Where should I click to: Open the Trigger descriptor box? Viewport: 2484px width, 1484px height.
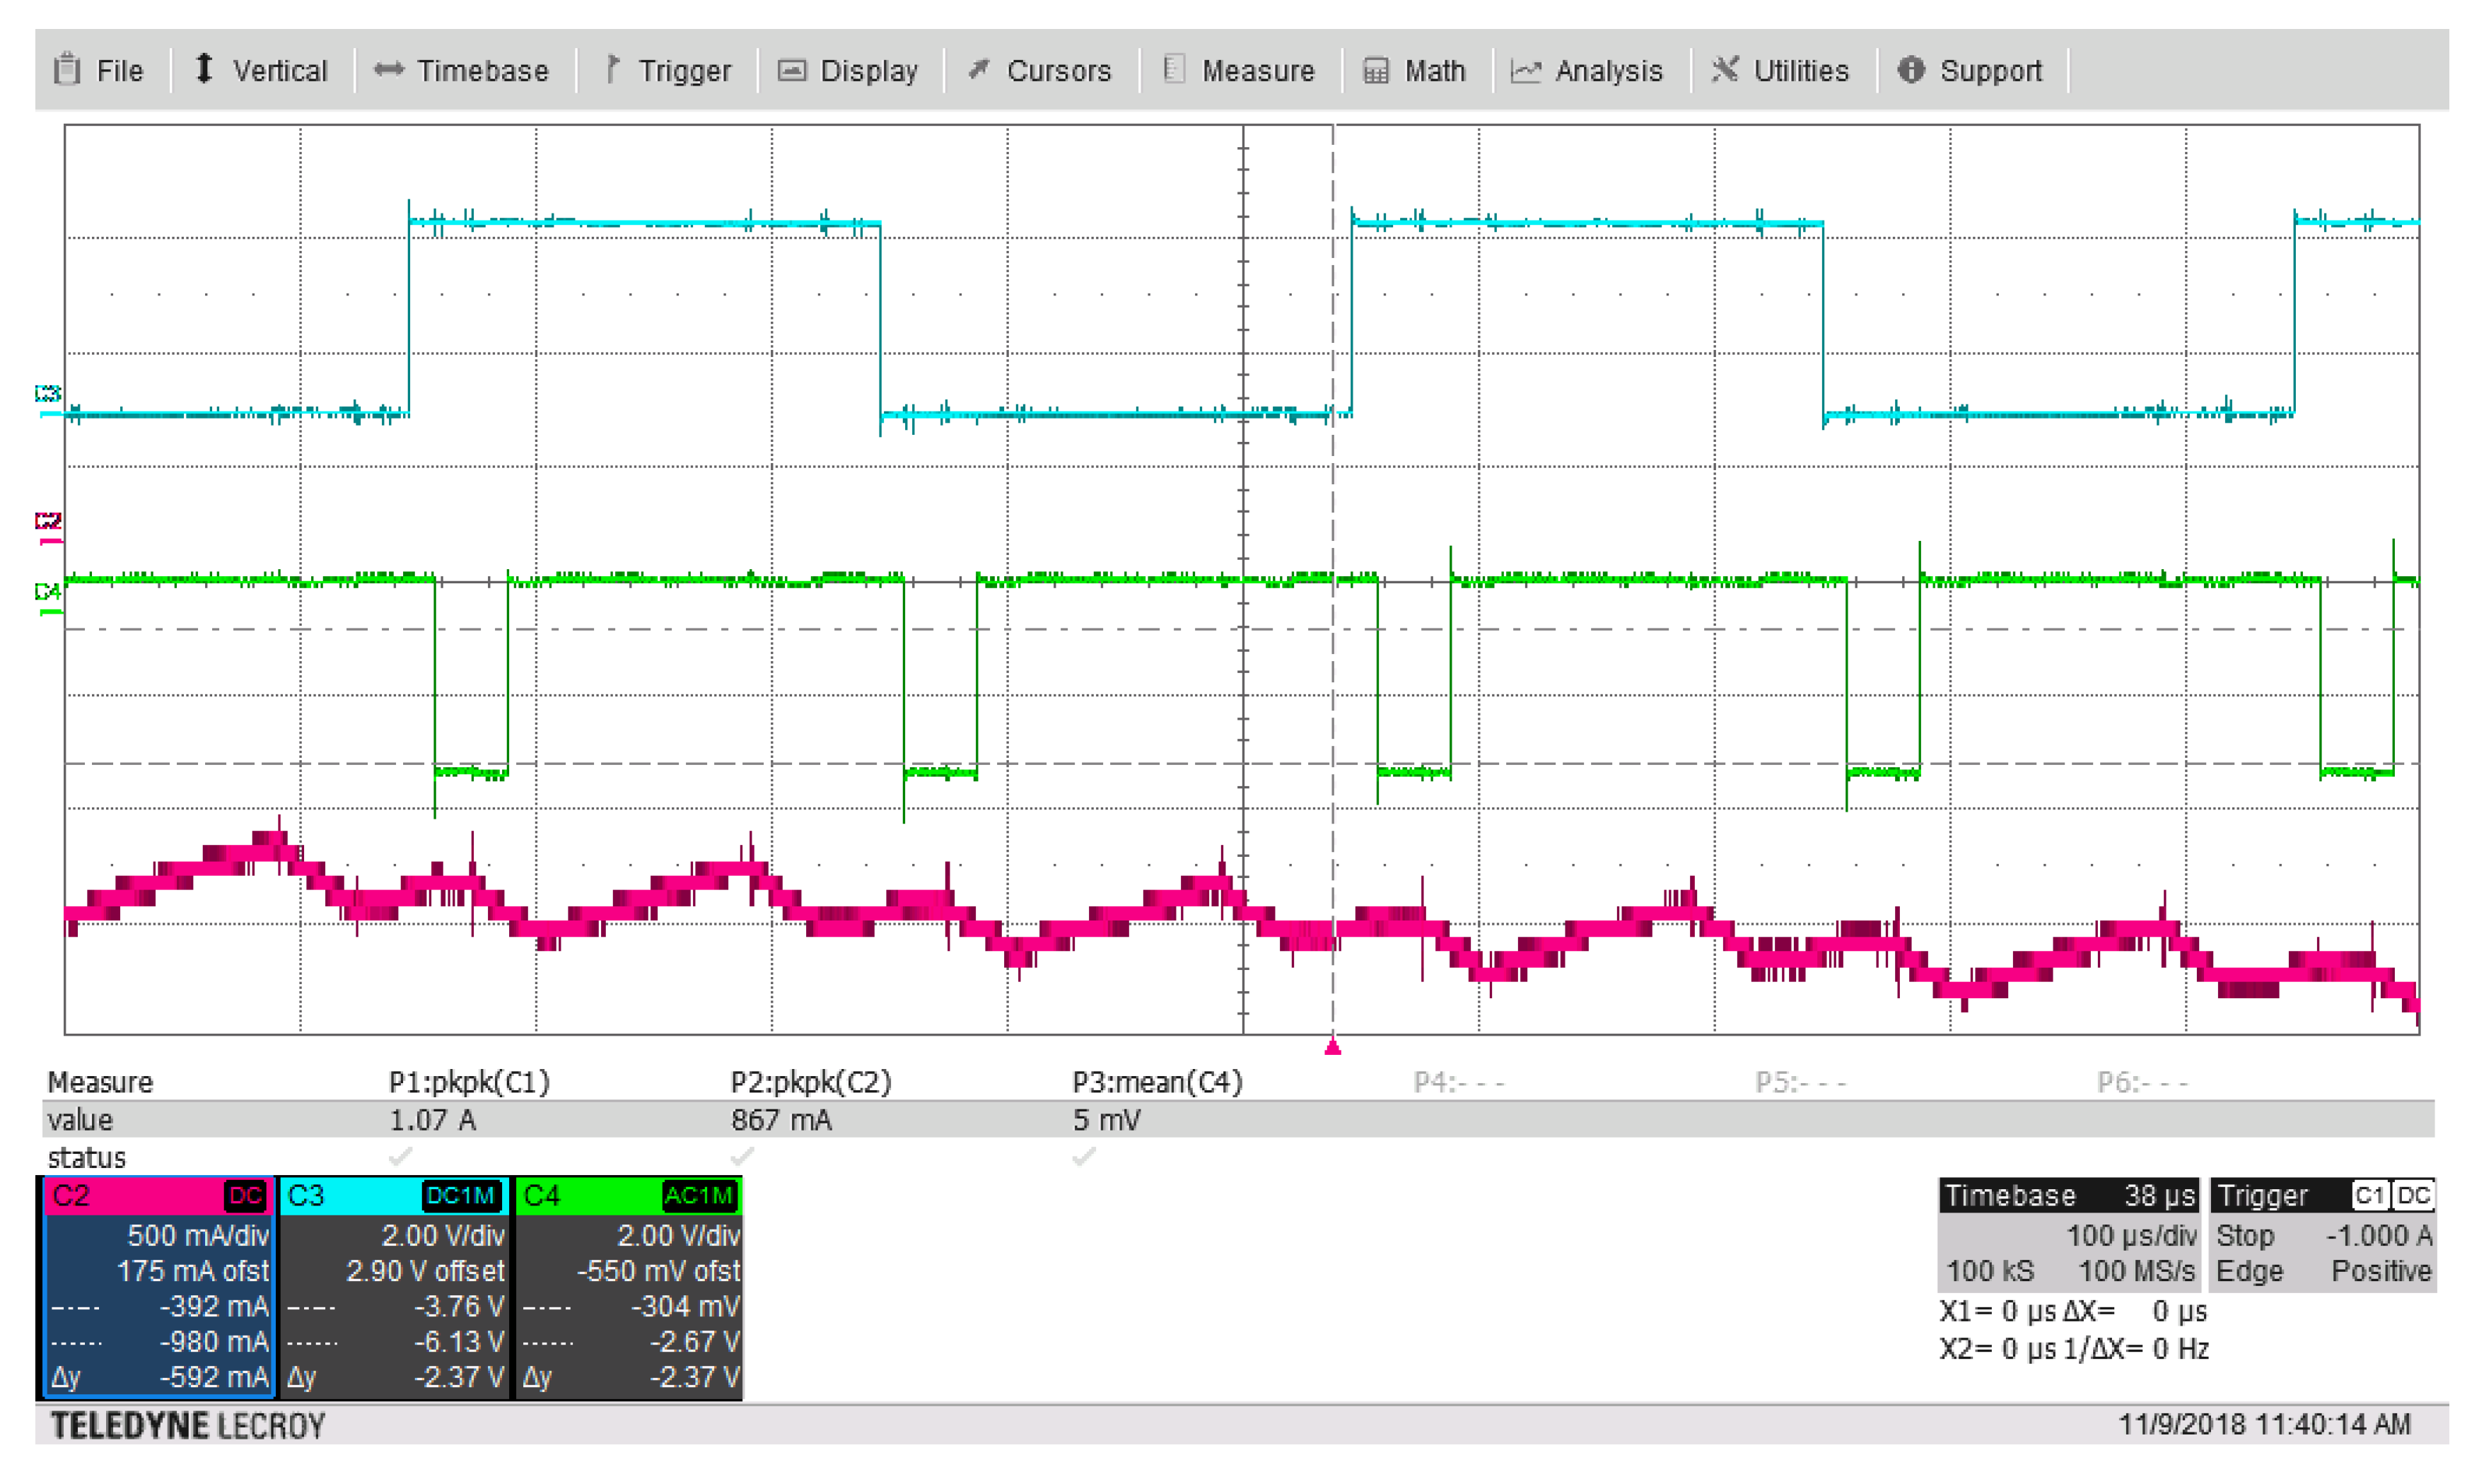pyautogui.click(x=2322, y=1236)
